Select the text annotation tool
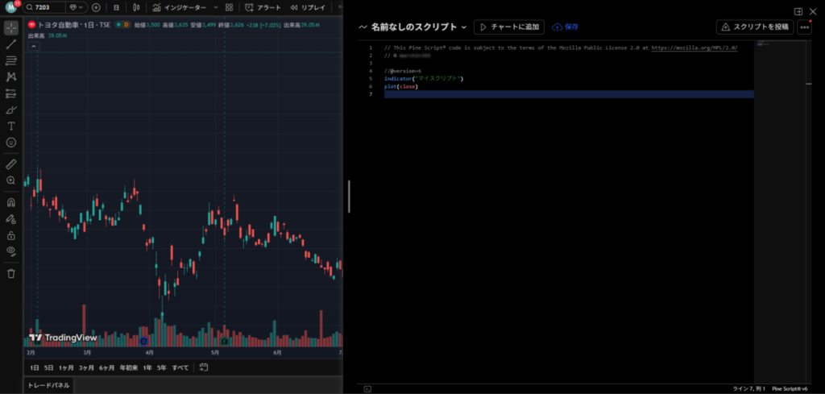Viewport: 825px width, 394px height. (x=11, y=126)
